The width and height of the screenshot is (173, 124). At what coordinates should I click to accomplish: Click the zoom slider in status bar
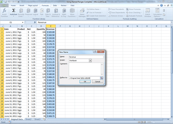(x=162, y=122)
